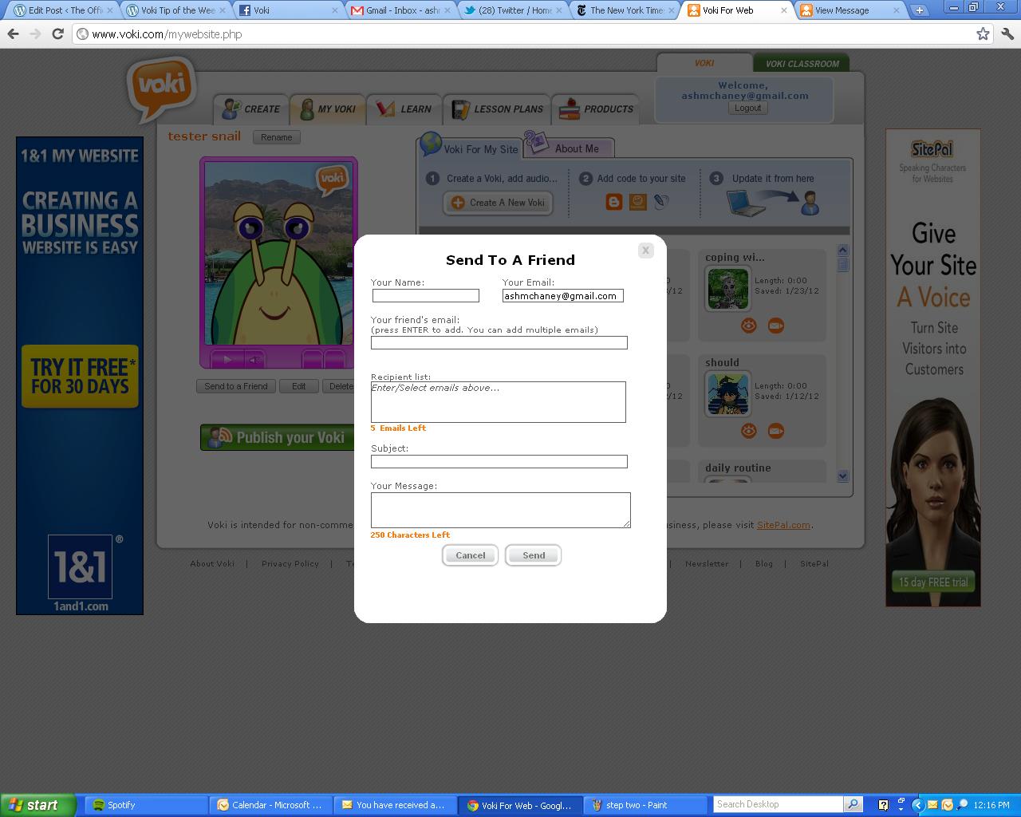Preview the 'coping wi...' Voki with eye icon
Screen dimensions: 1021x817
[x=748, y=326]
